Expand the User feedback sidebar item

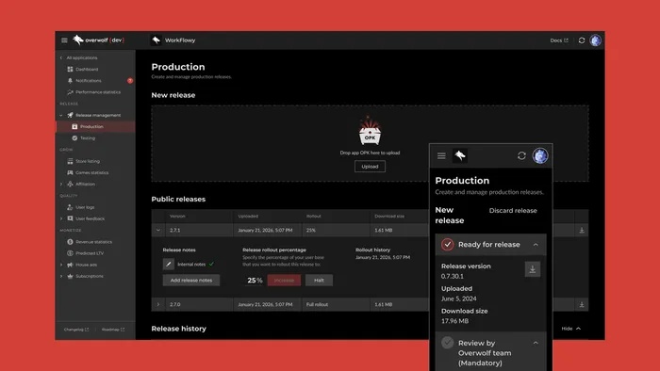pos(61,218)
